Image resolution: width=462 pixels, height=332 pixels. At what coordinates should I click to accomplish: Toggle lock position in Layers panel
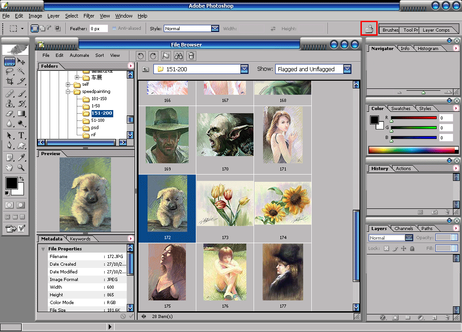[x=404, y=249]
